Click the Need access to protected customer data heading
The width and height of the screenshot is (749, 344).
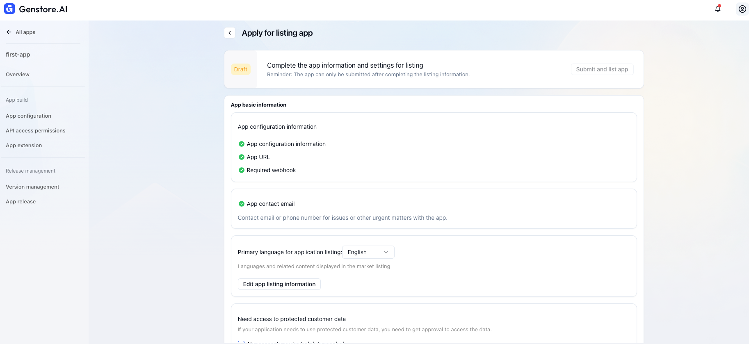click(292, 319)
